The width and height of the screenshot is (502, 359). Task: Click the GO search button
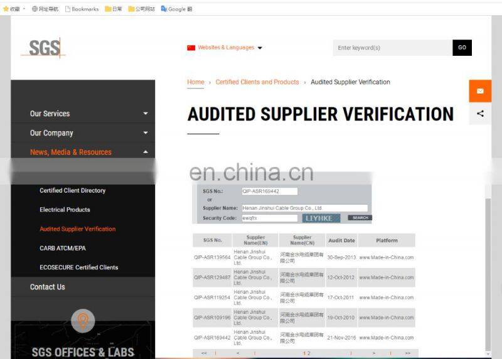462,48
